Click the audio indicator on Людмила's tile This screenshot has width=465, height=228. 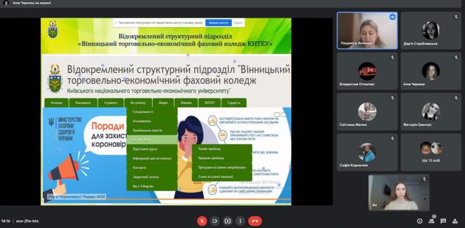[392, 17]
